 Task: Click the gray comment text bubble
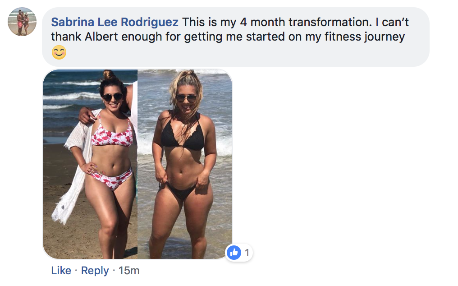236,37
